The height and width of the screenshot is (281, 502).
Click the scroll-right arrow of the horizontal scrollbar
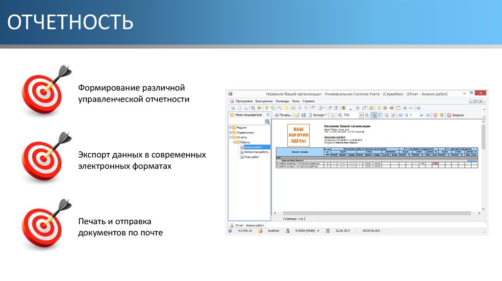(x=479, y=213)
